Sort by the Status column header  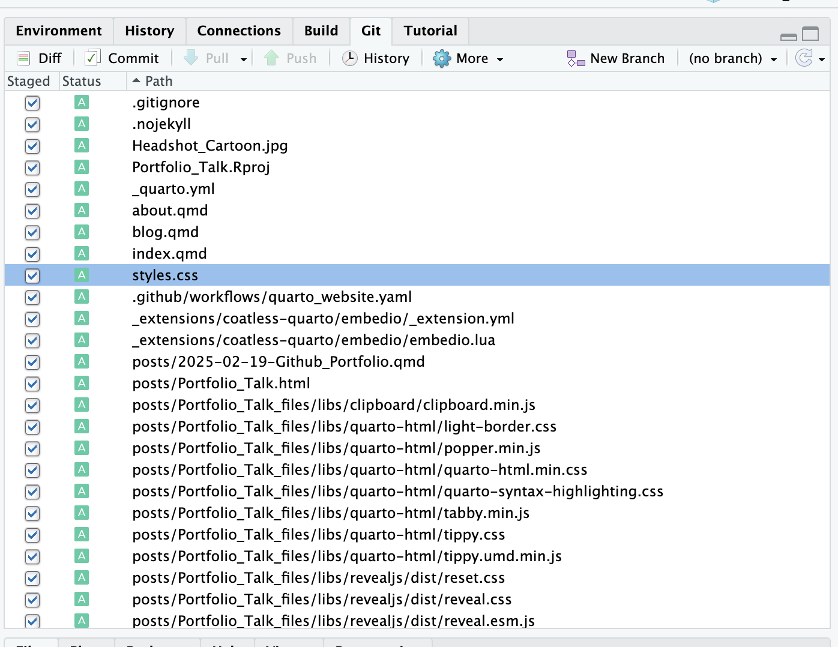pyautogui.click(x=82, y=81)
